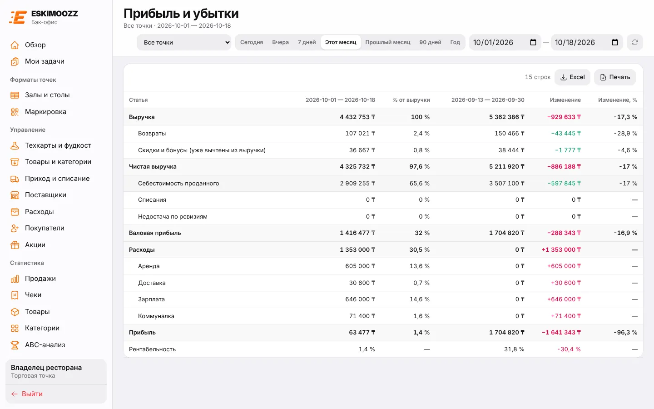Click the Изменение, % column header

[x=618, y=100]
